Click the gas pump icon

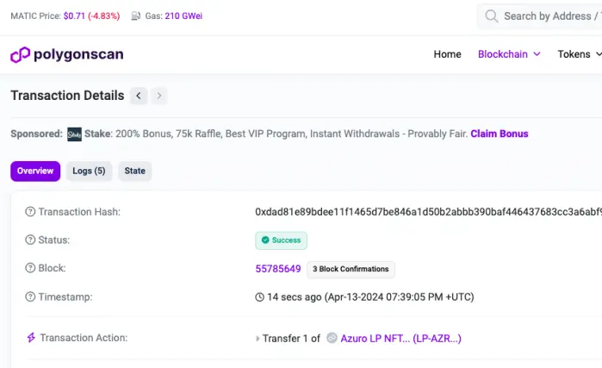coord(135,16)
